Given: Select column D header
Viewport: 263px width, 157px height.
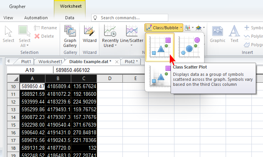Looking at the screenshot, I should 110,78.
